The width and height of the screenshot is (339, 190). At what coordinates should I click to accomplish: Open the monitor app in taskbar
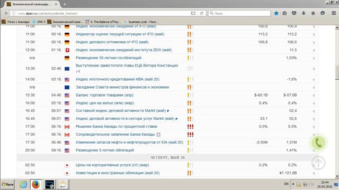[49, 185]
